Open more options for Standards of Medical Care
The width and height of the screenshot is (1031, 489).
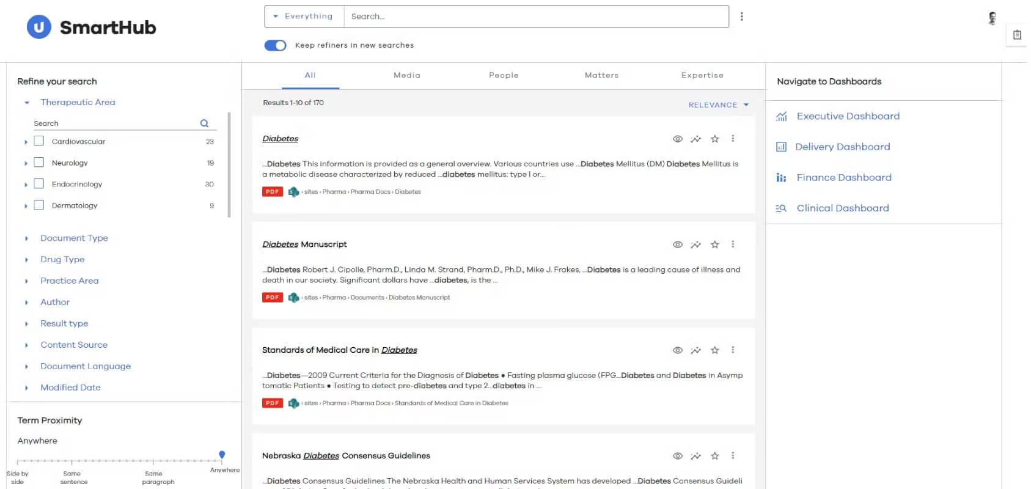pyautogui.click(x=733, y=350)
